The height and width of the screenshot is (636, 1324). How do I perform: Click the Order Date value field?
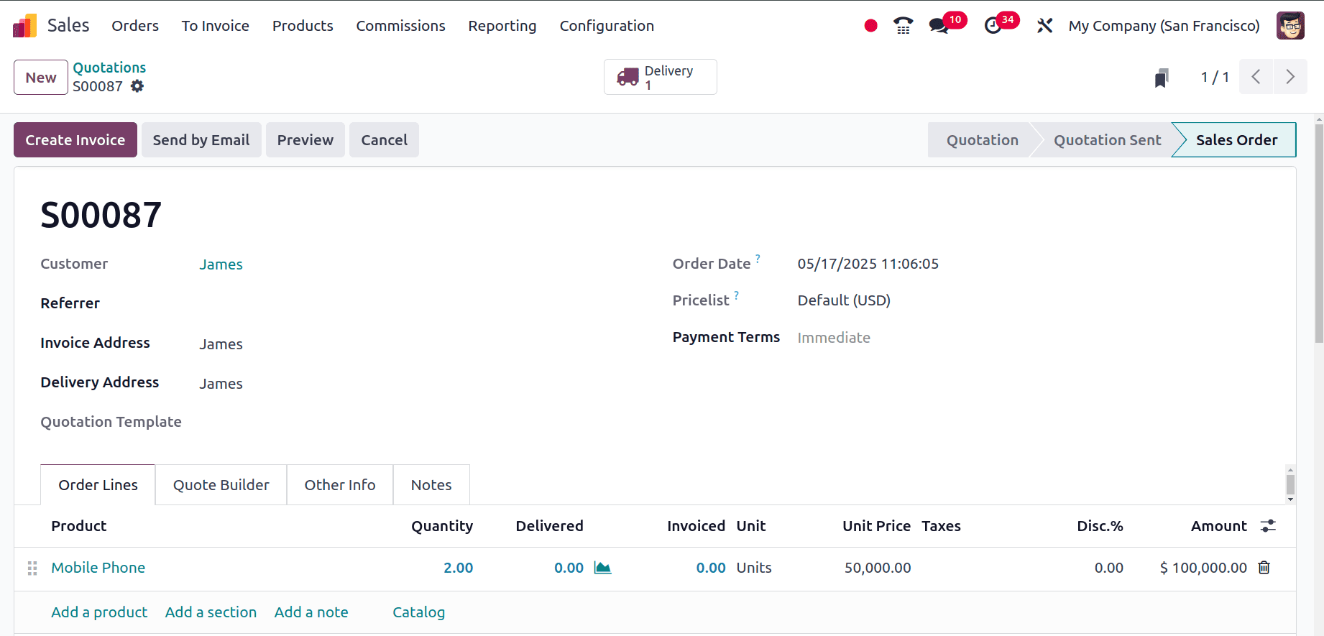(x=868, y=264)
